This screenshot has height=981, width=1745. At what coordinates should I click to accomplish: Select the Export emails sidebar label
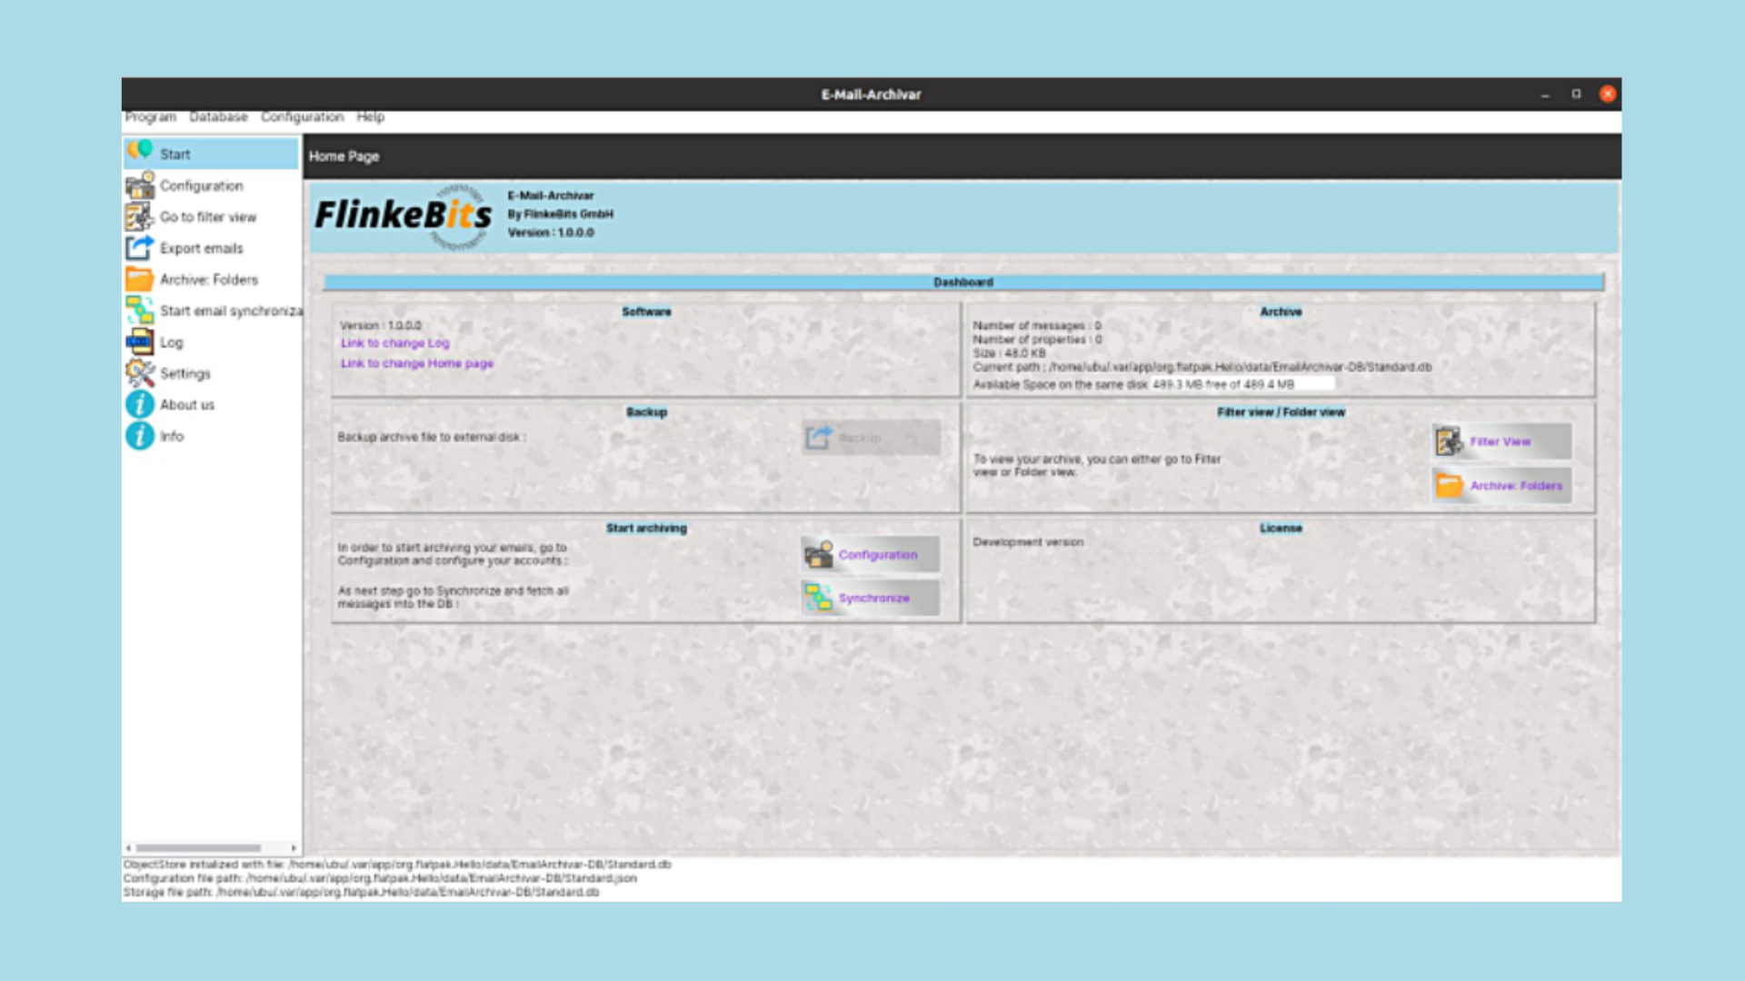coord(202,248)
